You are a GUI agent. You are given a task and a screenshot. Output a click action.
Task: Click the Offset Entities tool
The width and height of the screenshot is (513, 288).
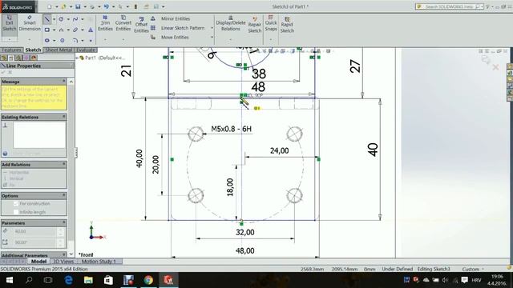[141, 25]
